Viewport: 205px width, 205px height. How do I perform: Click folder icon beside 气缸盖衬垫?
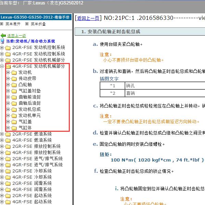pyautogui.click(x=14, y=91)
